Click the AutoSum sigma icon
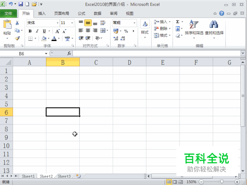 pyautogui.click(x=178, y=22)
